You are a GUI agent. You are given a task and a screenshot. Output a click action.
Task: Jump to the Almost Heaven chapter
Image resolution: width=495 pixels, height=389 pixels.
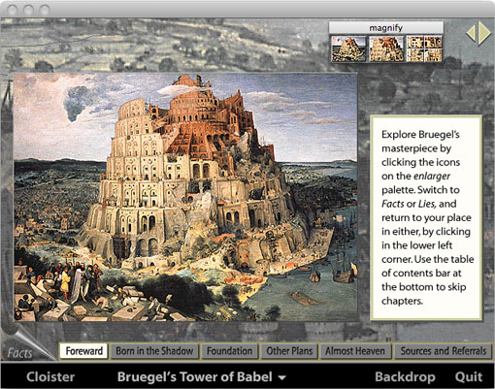coord(355,351)
